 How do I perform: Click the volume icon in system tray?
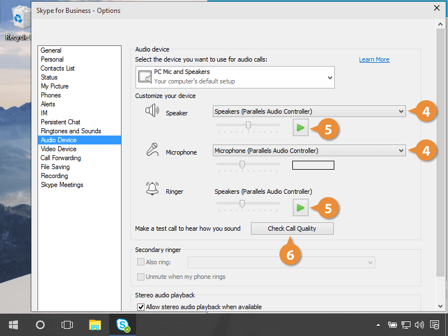[419, 325]
